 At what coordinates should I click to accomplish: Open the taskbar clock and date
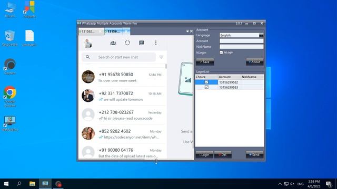tap(314, 184)
